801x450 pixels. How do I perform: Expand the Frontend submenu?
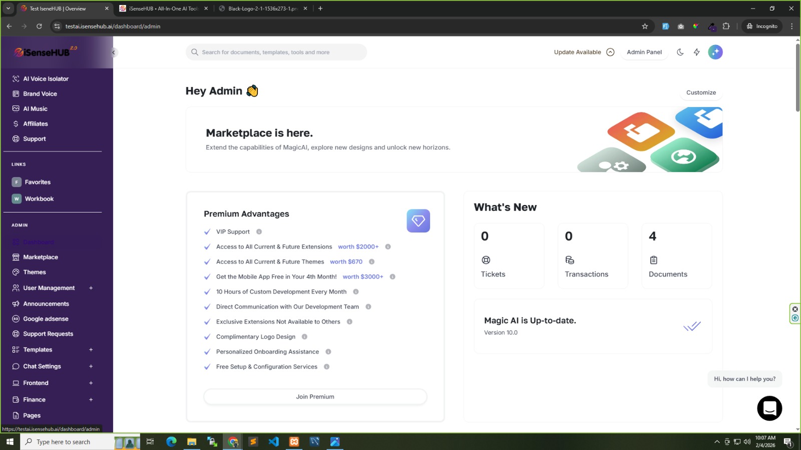pyautogui.click(x=91, y=383)
